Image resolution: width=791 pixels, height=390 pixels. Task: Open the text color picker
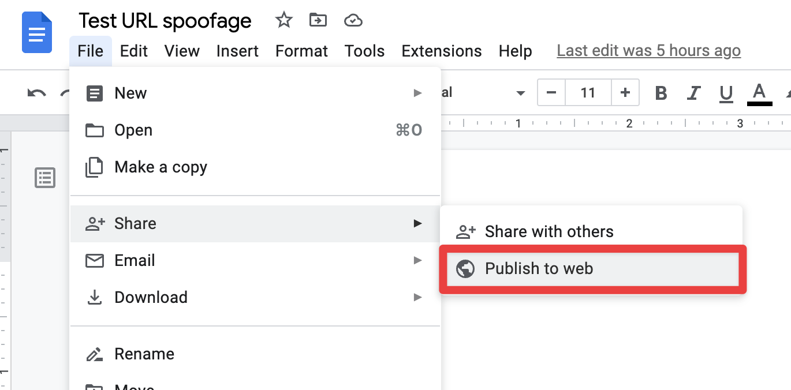(759, 93)
